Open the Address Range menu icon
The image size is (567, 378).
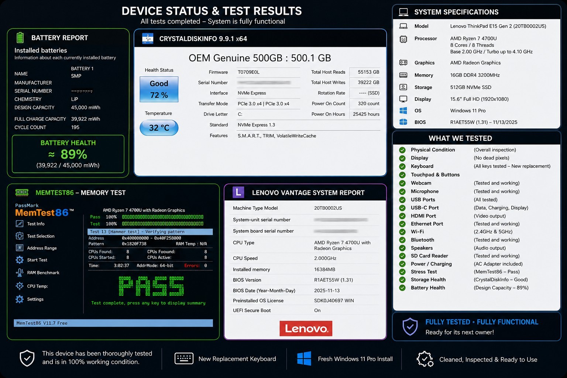pos(20,248)
